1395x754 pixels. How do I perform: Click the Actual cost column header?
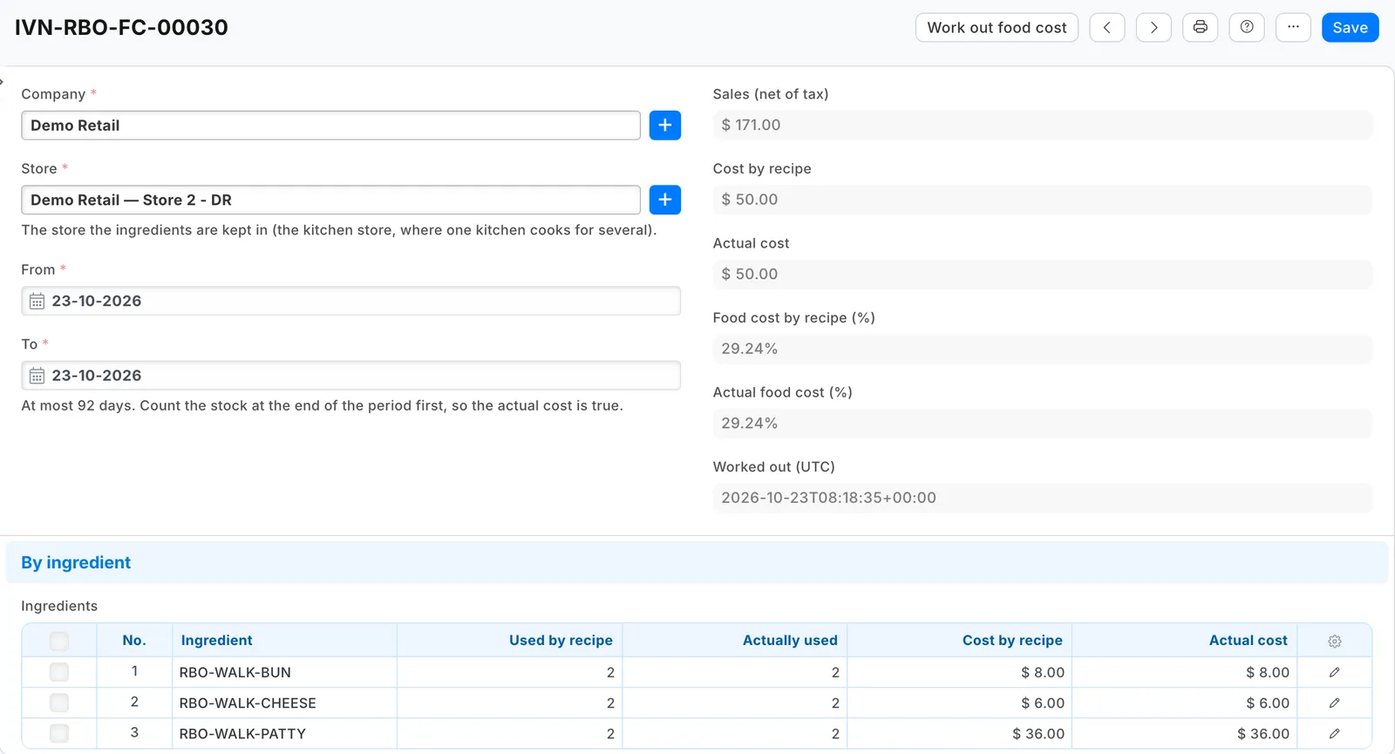click(x=1184, y=641)
